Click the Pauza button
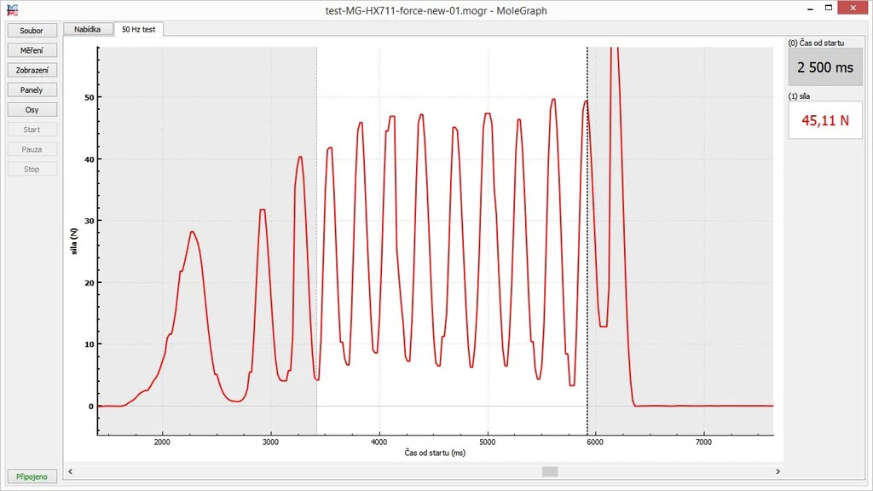This screenshot has width=873, height=491. click(x=32, y=149)
